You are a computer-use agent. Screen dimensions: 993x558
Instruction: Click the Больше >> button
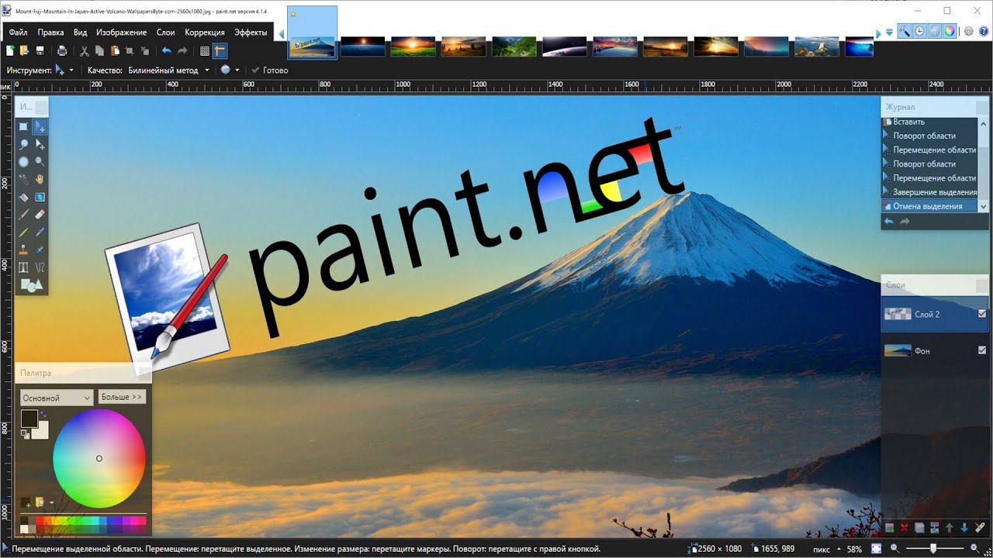tap(123, 397)
